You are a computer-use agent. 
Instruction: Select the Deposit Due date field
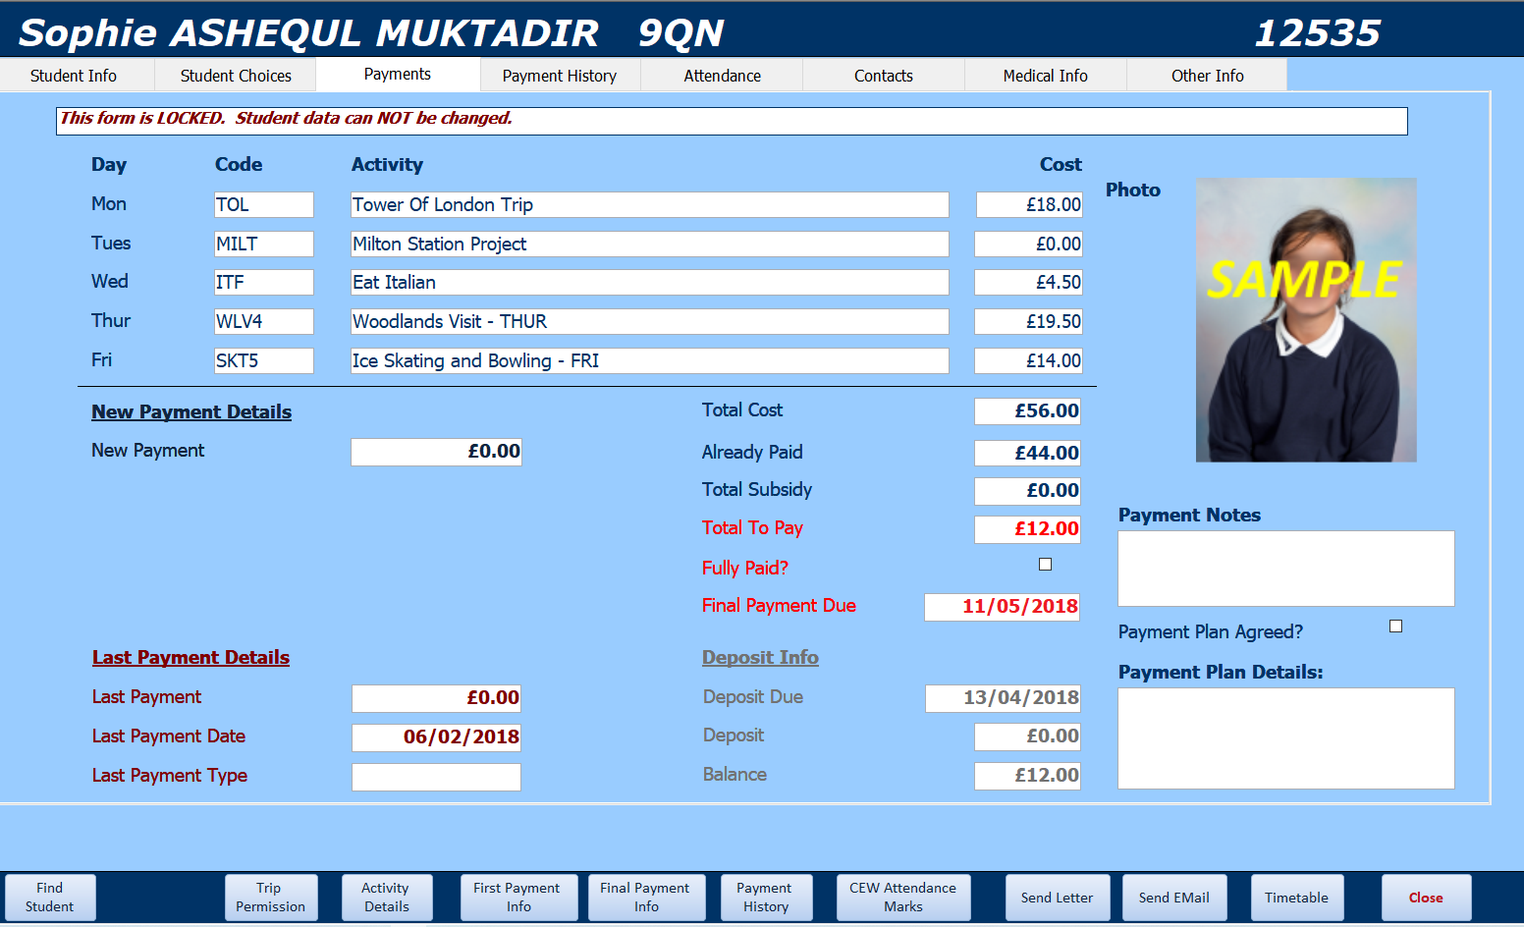(1003, 698)
